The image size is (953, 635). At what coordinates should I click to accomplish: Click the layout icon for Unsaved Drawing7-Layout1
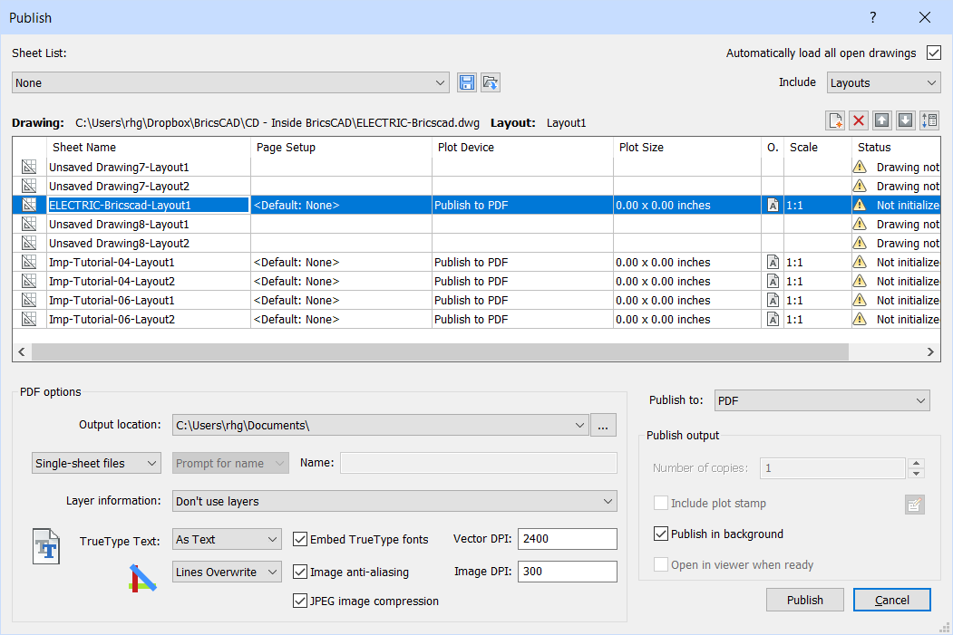tap(29, 167)
